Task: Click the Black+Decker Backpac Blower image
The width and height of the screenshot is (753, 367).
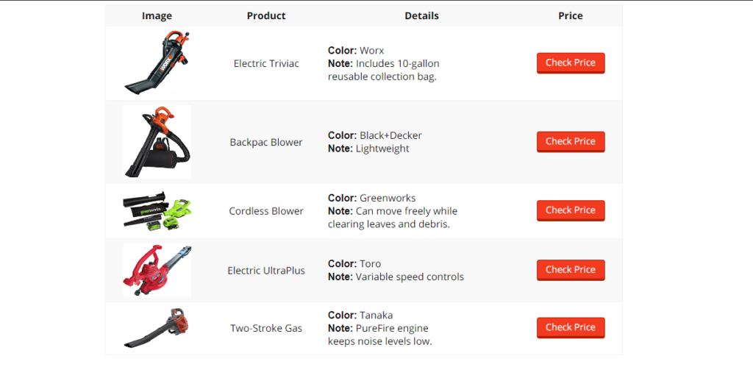Action: (x=157, y=142)
